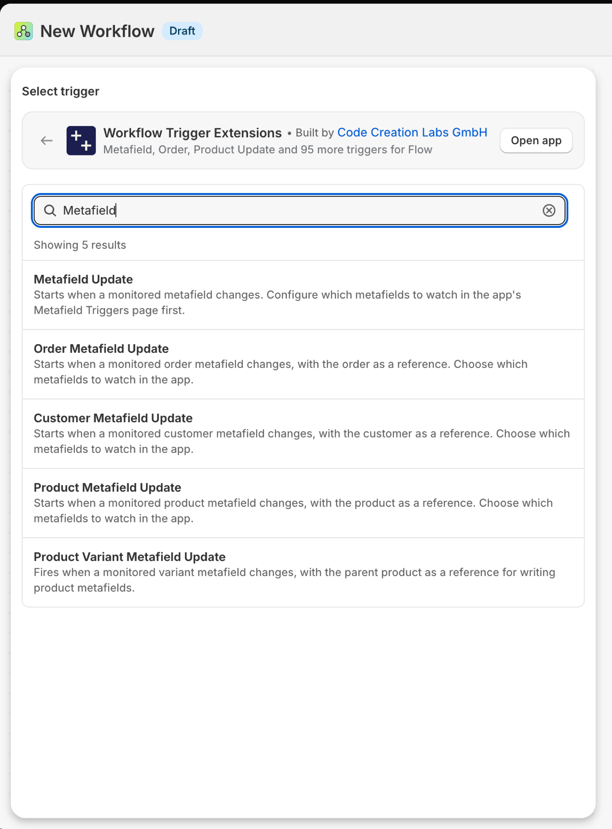The height and width of the screenshot is (829, 612).
Task: Focus the Metafield search input
Action: pyautogui.click(x=300, y=210)
